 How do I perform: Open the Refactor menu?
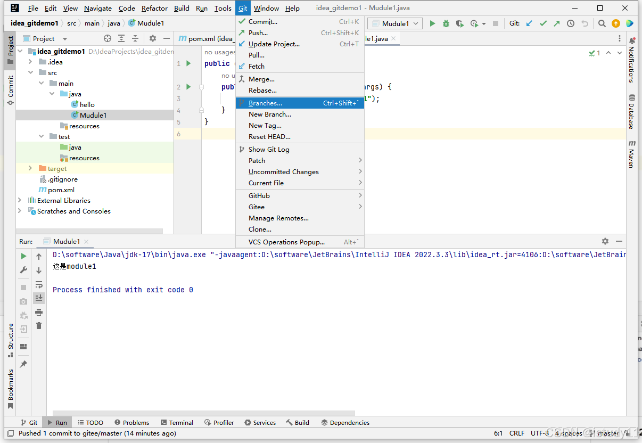pyautogui.click(x=154, y=8)
